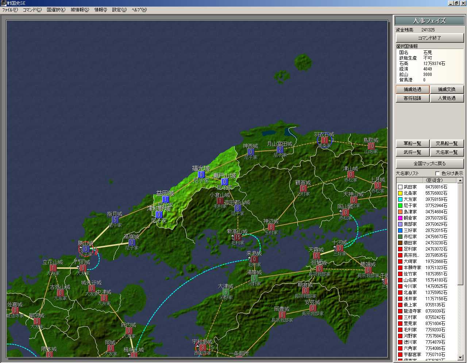467x363 pixels.
Task: Click the 羽衣石城 castle marker
Action: pyautogui.click(x=324, y=140)
